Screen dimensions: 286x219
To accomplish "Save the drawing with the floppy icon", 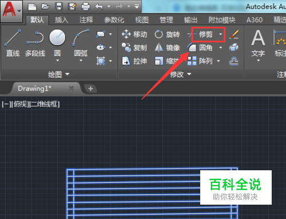I will (59, 7).
